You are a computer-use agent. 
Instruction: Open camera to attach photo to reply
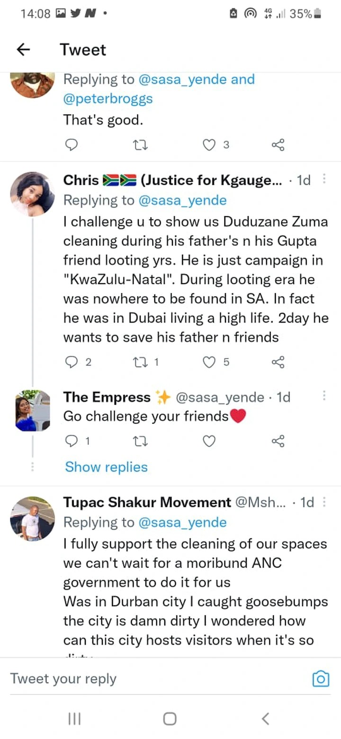(321, 679)
